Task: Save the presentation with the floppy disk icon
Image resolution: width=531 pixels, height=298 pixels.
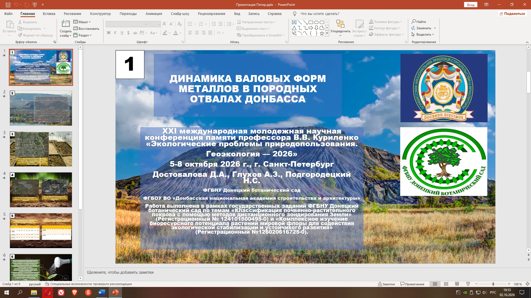Action: tap(8, 5)
